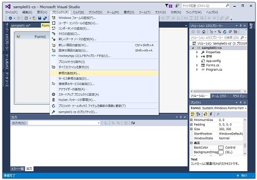Click the BackColor Control color swatch
The image size is (257, 180).
(x=221, y=148)
